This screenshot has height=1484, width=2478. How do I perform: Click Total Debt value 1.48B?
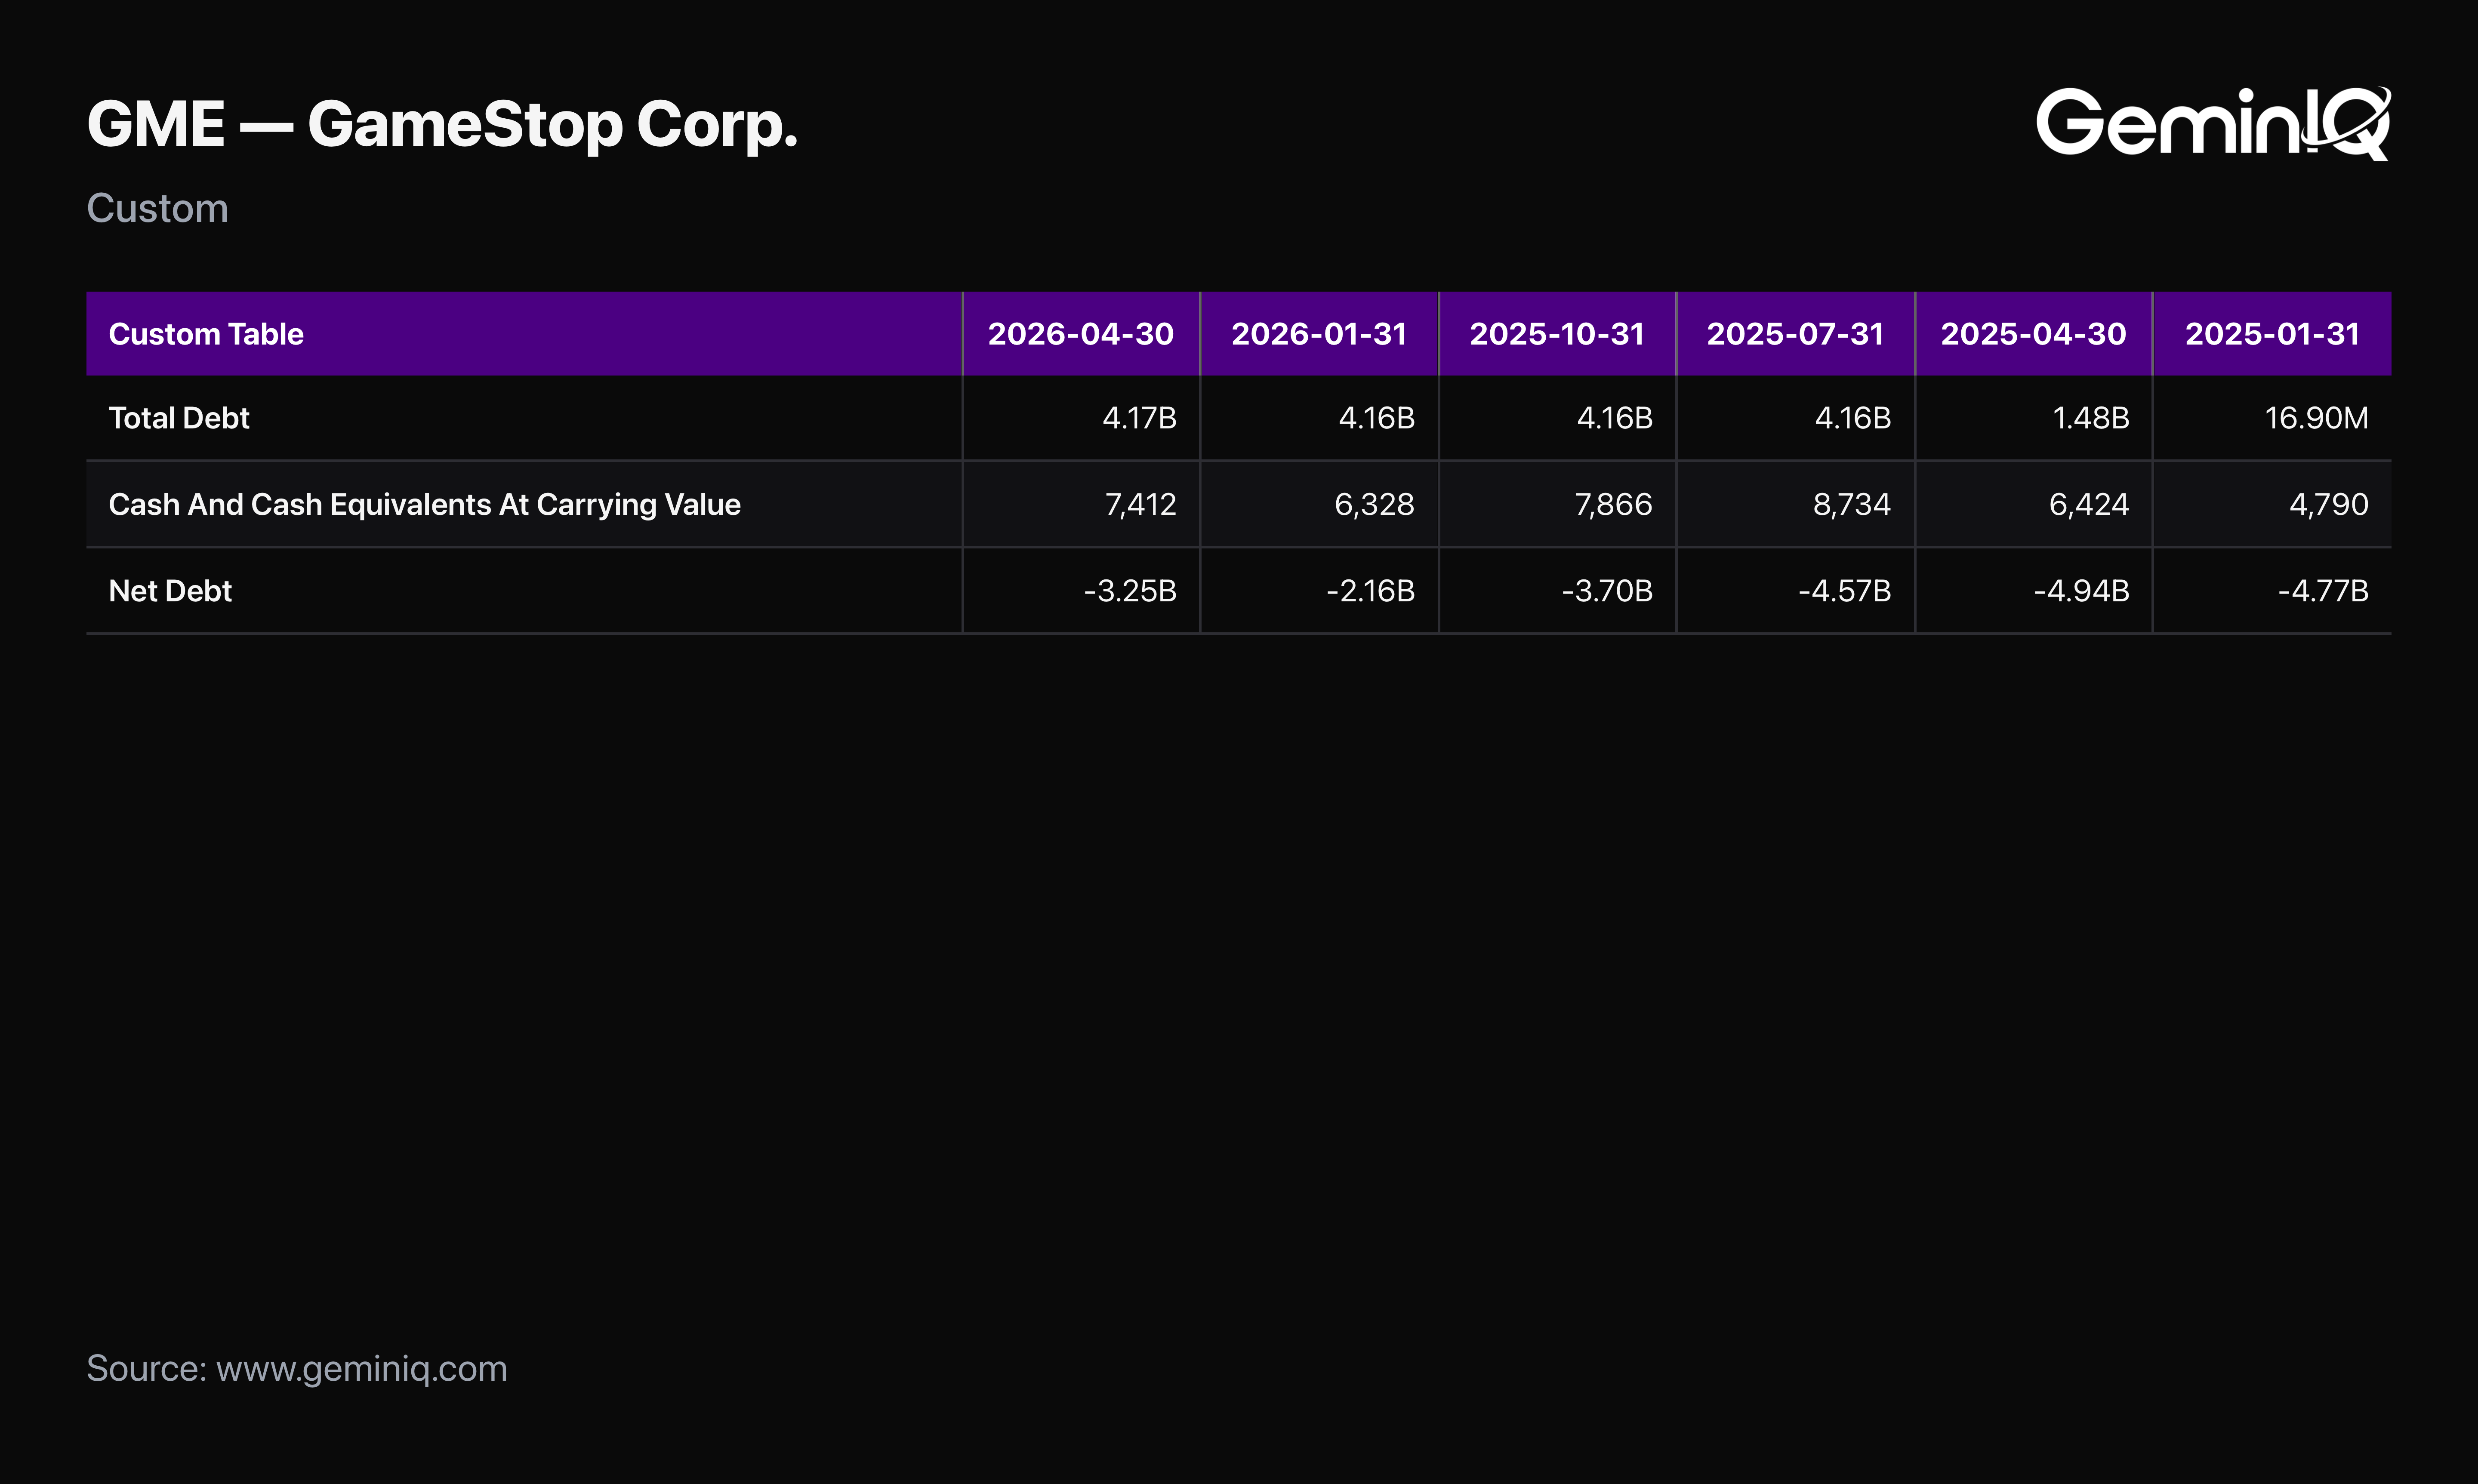[x=2090, y=418]
